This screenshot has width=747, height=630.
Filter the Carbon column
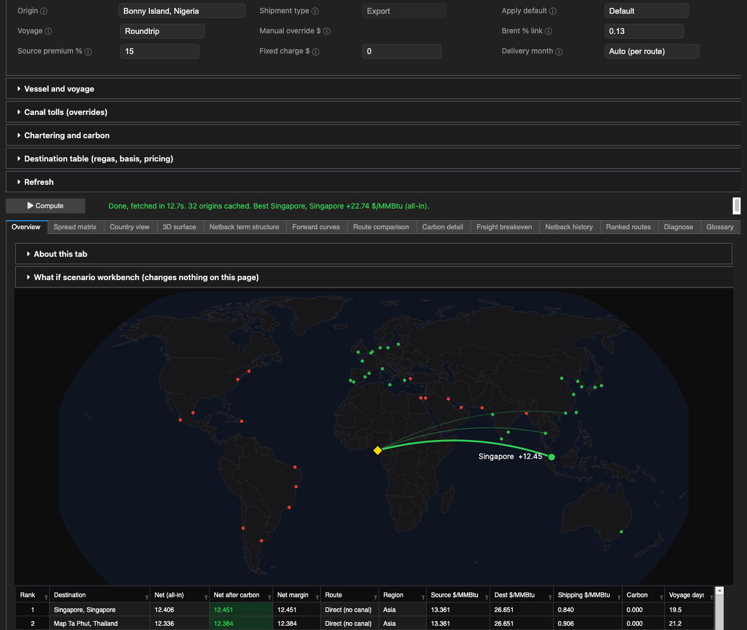coord(661,598)
